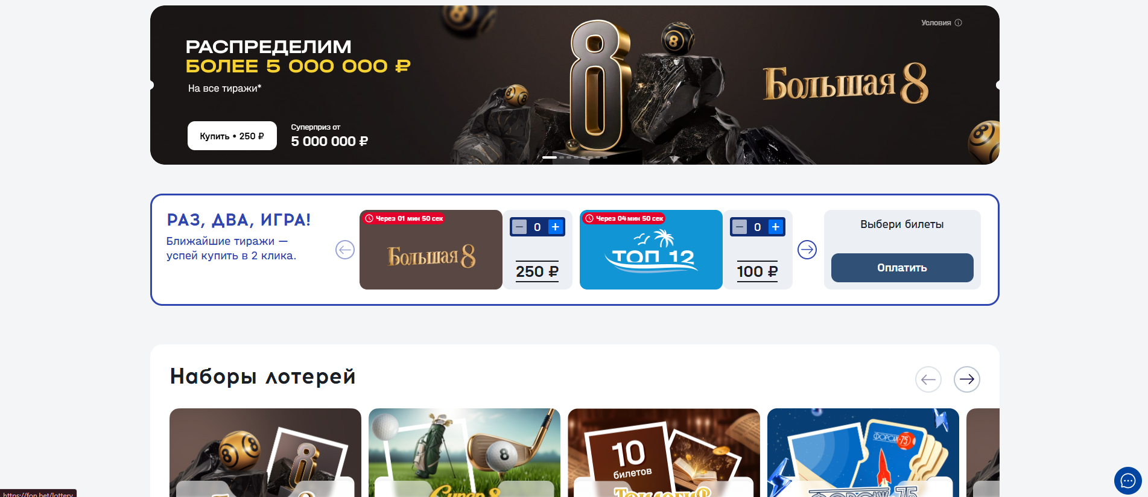Decrease ТОП 12 ticket count with minus
This screenshot has height=497, width=1148.
tap(740, 227)
